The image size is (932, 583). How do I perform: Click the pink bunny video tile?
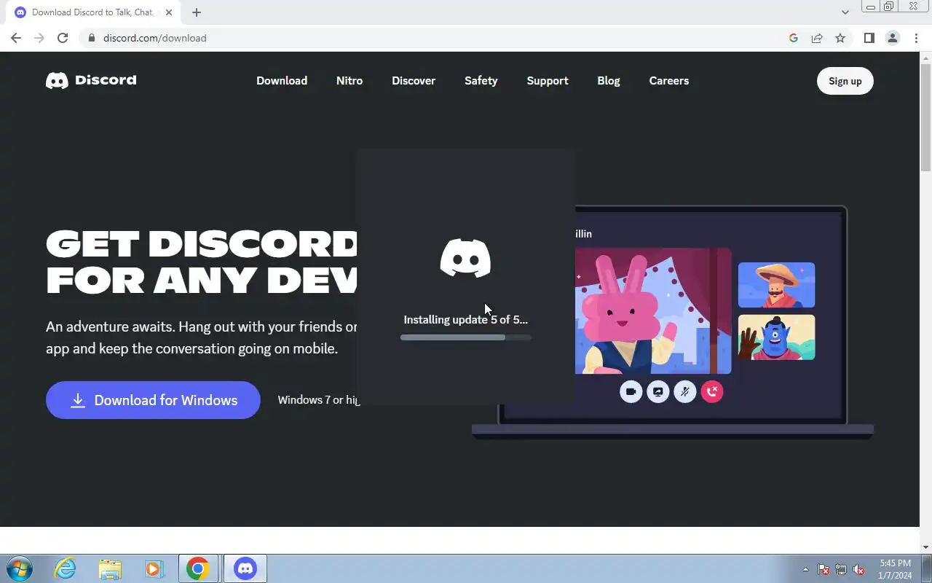click(x=653, y=311)
